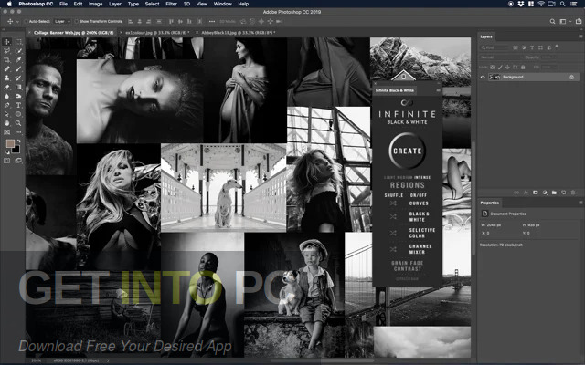Switch to the second document tab at 33.3%

tap(157, 33)
